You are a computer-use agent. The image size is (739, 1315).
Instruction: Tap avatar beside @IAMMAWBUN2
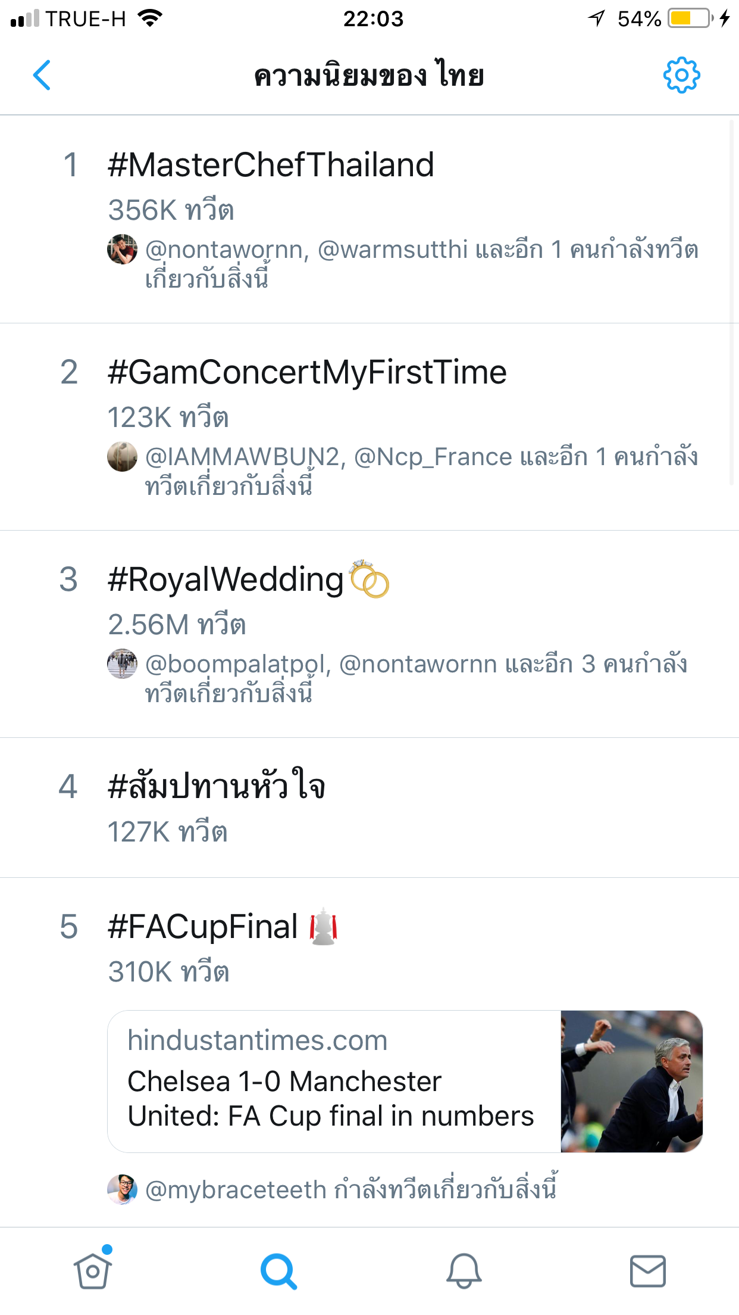[122, 456]
